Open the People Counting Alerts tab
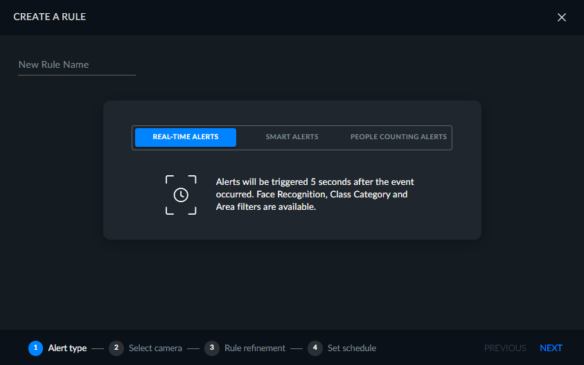Image resolution: width=584 pixels, height=365 pixels. pos(398,137)
